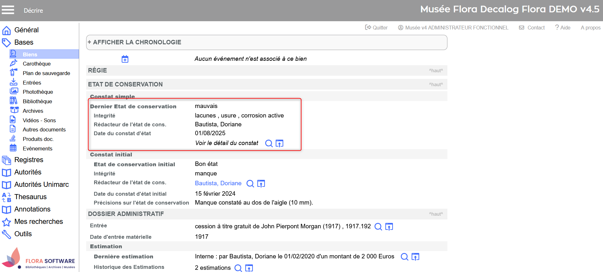This screenshot has height=272, width=603.
Task: Open Evènements in the sidebar
Action: point(37,149)
